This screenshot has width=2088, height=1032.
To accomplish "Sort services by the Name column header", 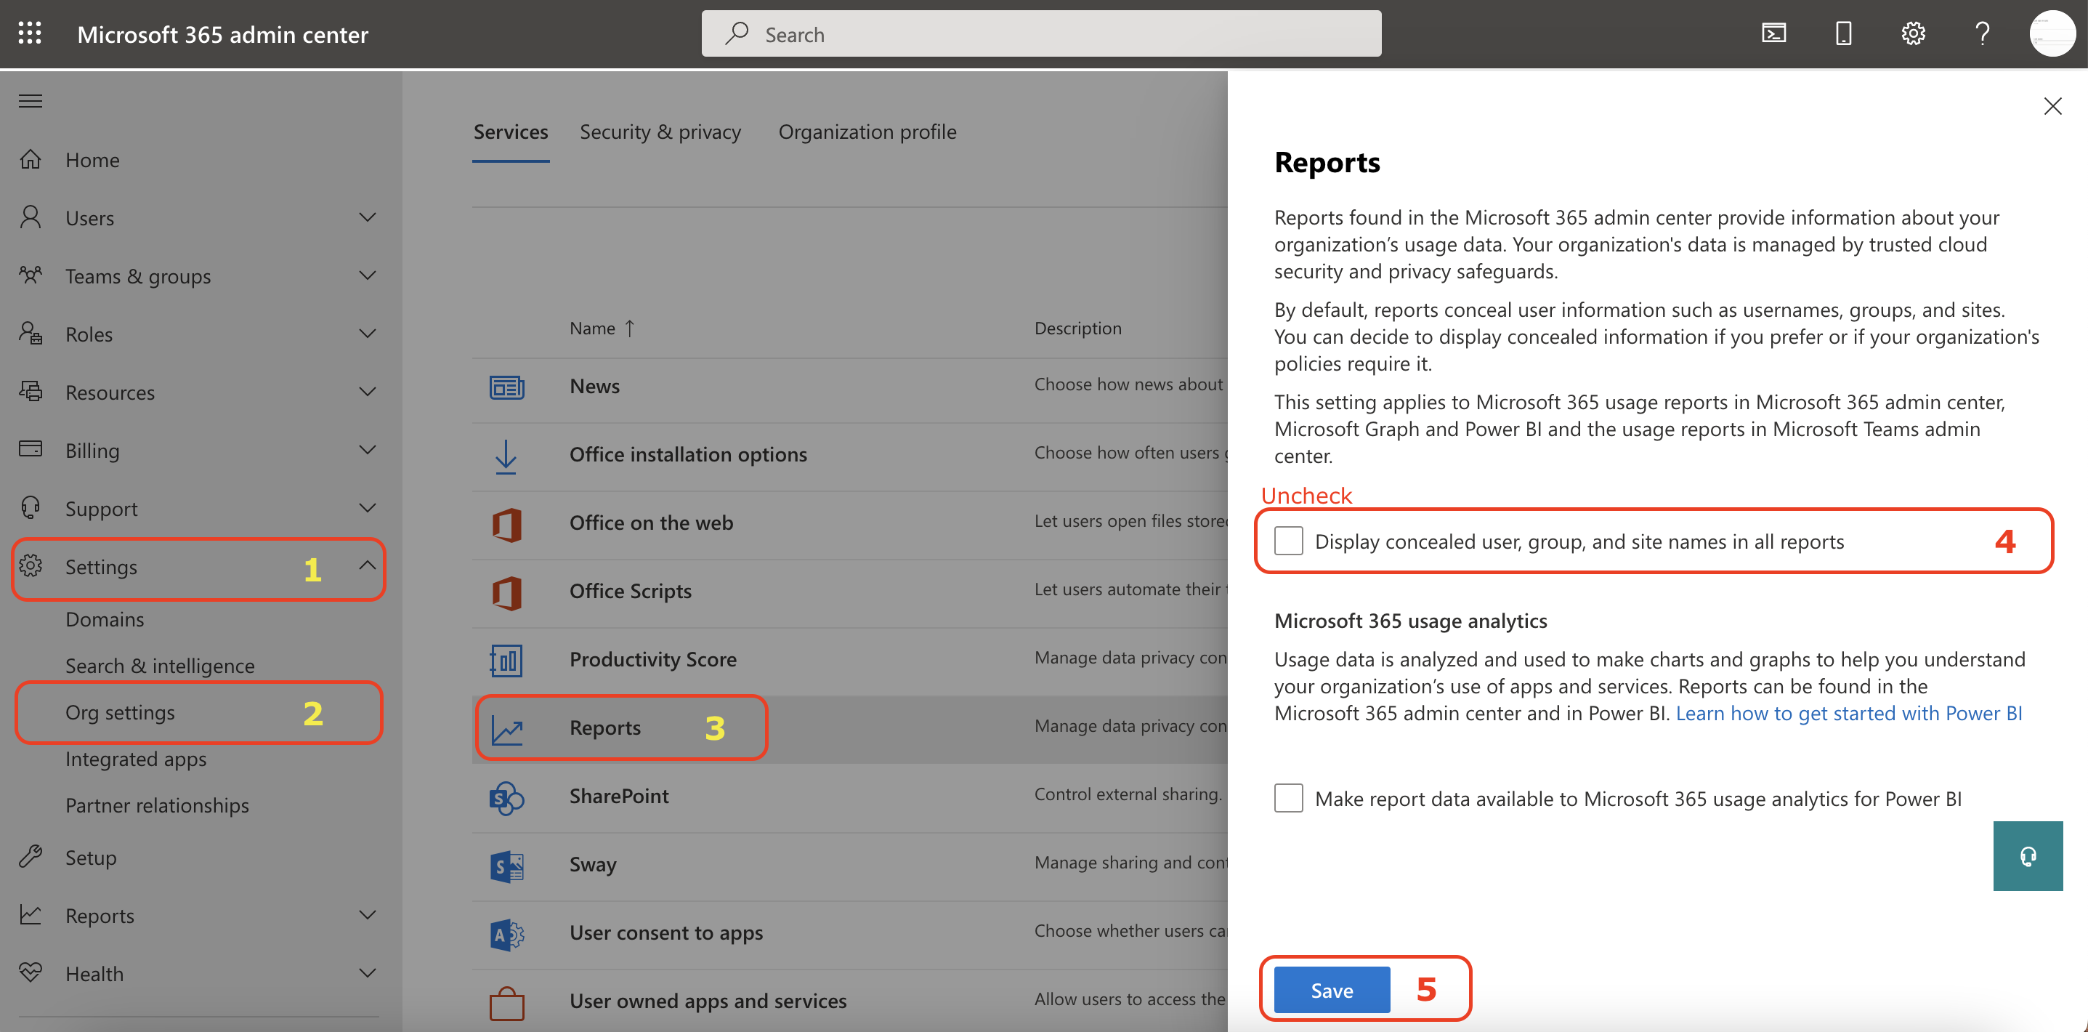I will tap(593, 328).
